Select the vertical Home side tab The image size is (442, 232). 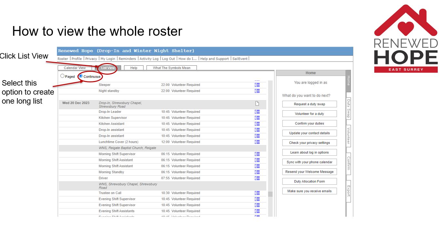pos(348,80)
